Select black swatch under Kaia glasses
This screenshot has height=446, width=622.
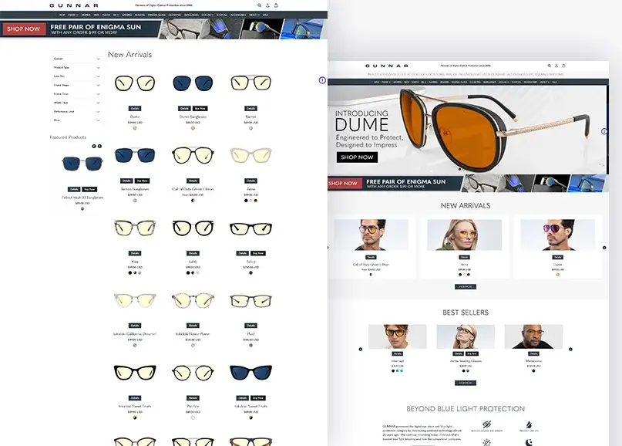[x=130, y=273]
